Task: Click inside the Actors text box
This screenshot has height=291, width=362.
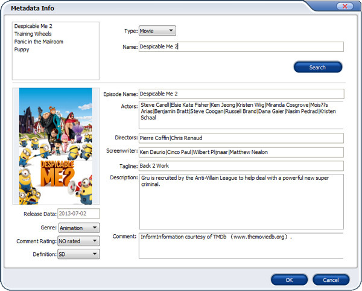Action: [x=241, y=115]
